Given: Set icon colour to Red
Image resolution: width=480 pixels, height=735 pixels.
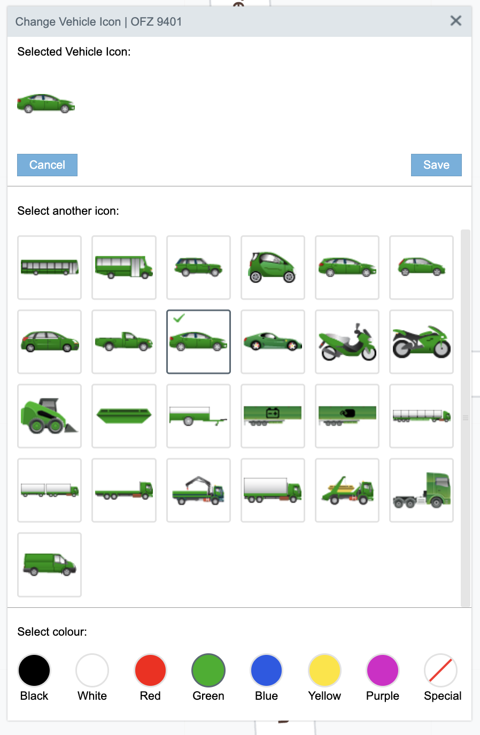Looking at the screenshot, I should pos(150,670).
